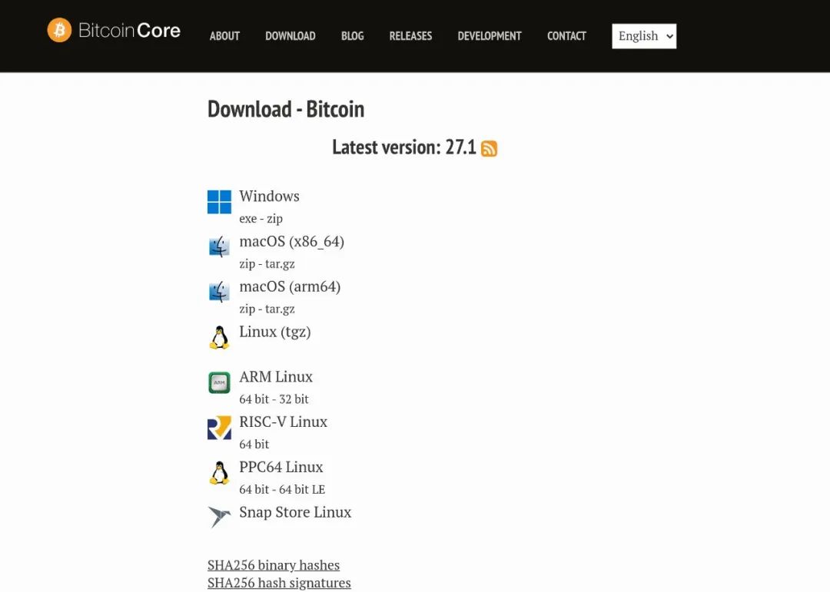Open the DEVELOPMENT menu item

point(490,36)
